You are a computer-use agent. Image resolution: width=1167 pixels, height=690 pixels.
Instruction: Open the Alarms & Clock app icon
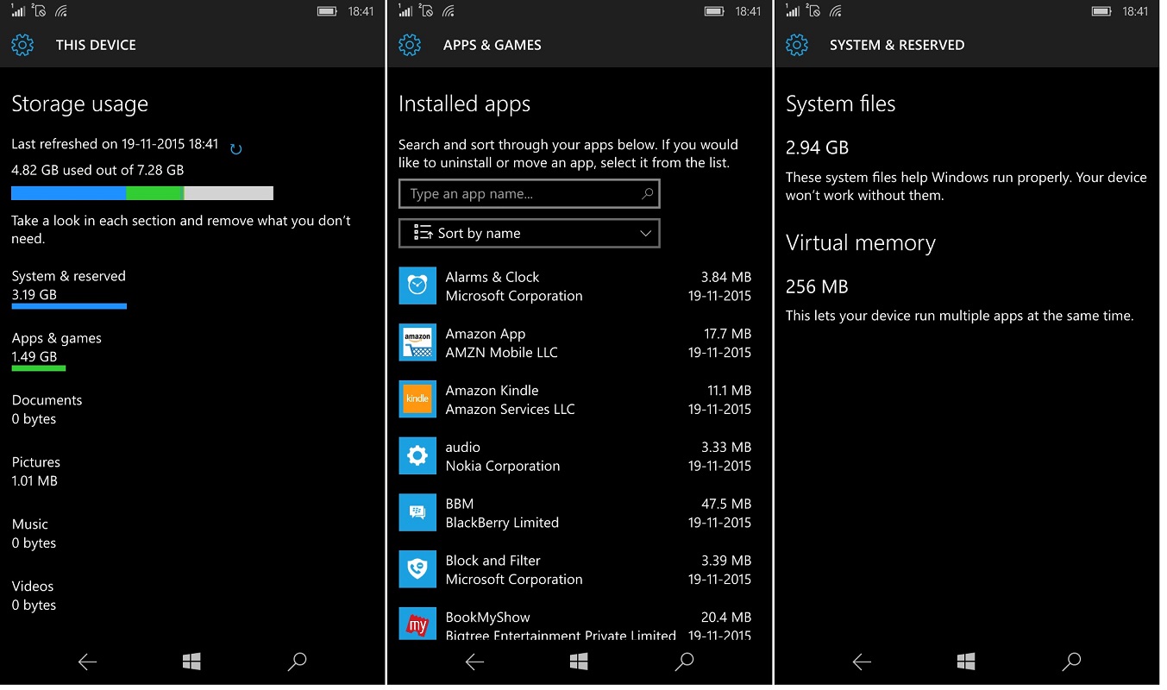[417, 285]
